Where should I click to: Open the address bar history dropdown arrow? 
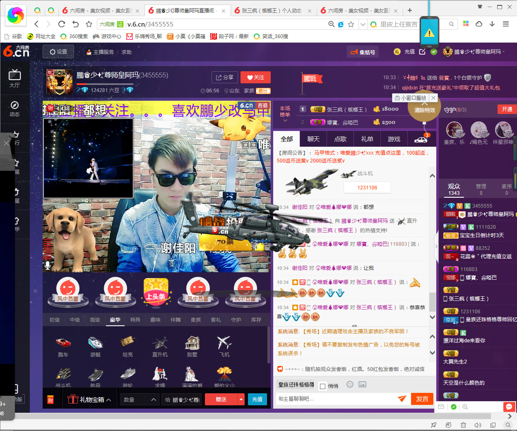pos(363,24)
